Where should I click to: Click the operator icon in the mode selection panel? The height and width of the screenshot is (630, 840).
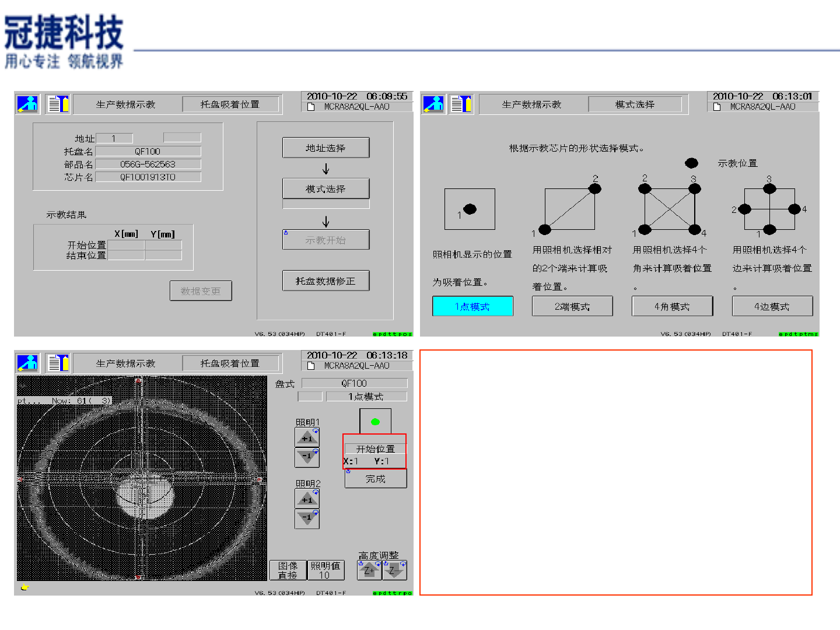(433, 104)
